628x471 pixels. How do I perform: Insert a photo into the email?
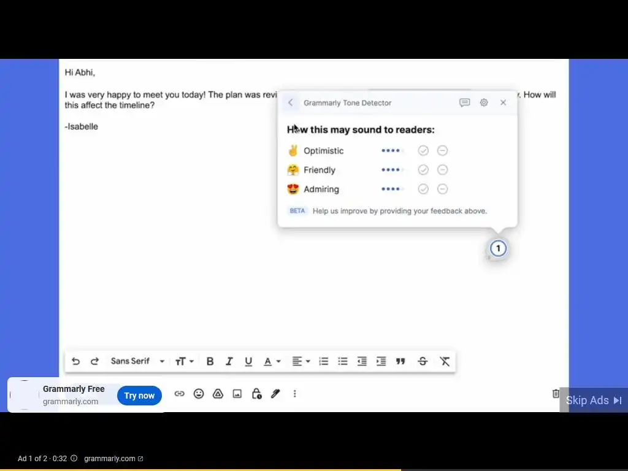(x=237, y=394)
